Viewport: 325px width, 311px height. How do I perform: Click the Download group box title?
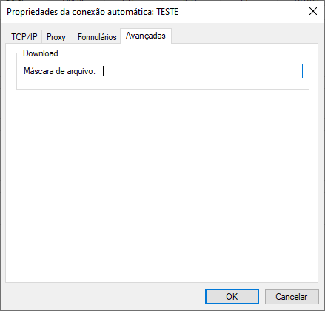(x=41, y=53)
